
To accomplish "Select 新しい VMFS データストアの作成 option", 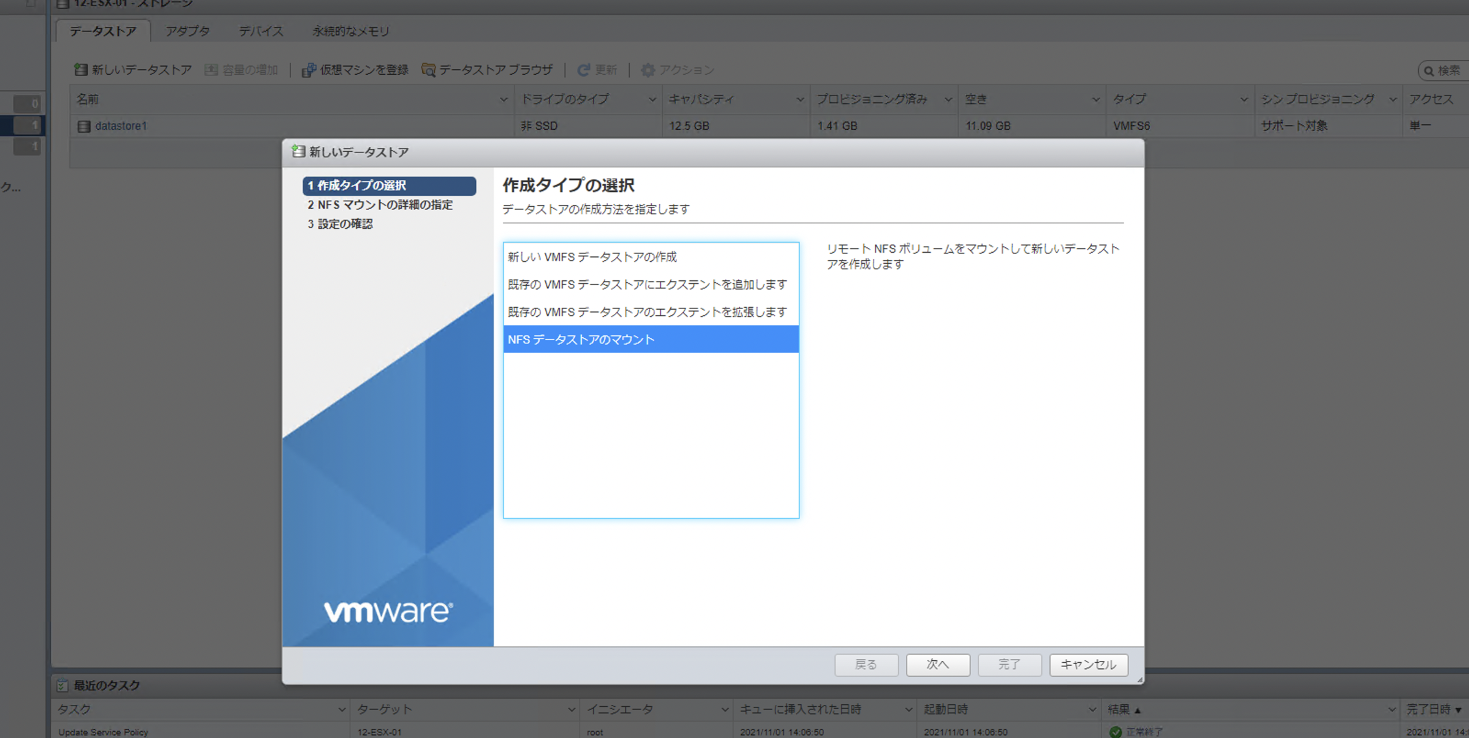I will pos(591,257).
